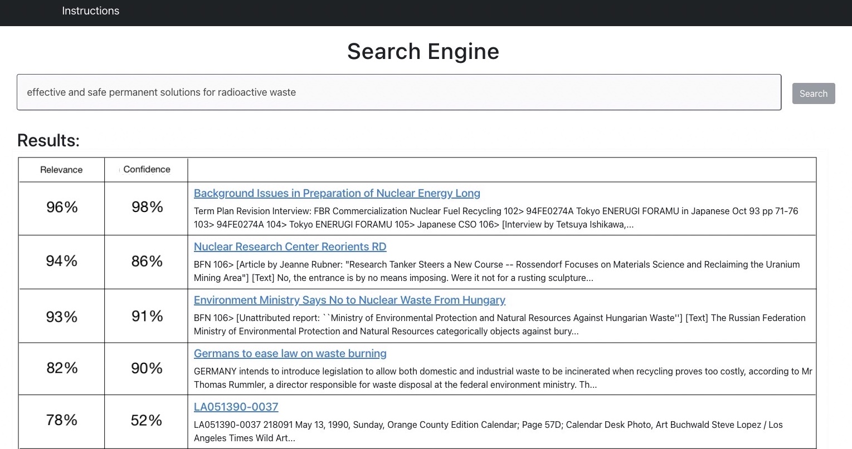Screen dimensions: 852x449
Task: Click the Confidence column header
Action: 147,170
